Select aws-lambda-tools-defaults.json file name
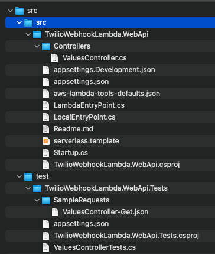Viewport: 215px width, 254px height. click(107, 94)
